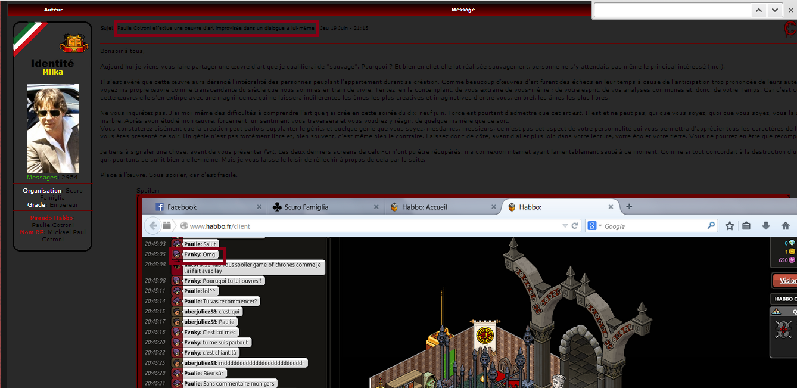
Task: Click the browser back arrow button
Action: [154, 226]
